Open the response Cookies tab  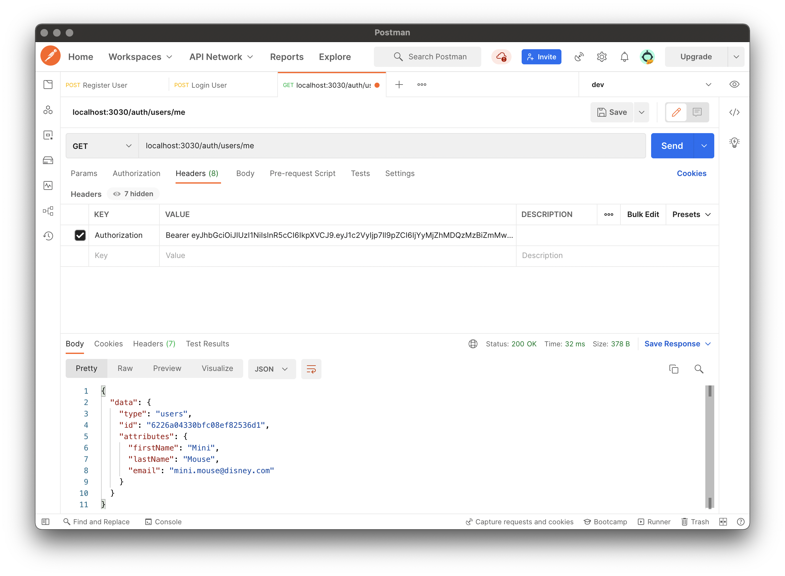tap(108, 344)
